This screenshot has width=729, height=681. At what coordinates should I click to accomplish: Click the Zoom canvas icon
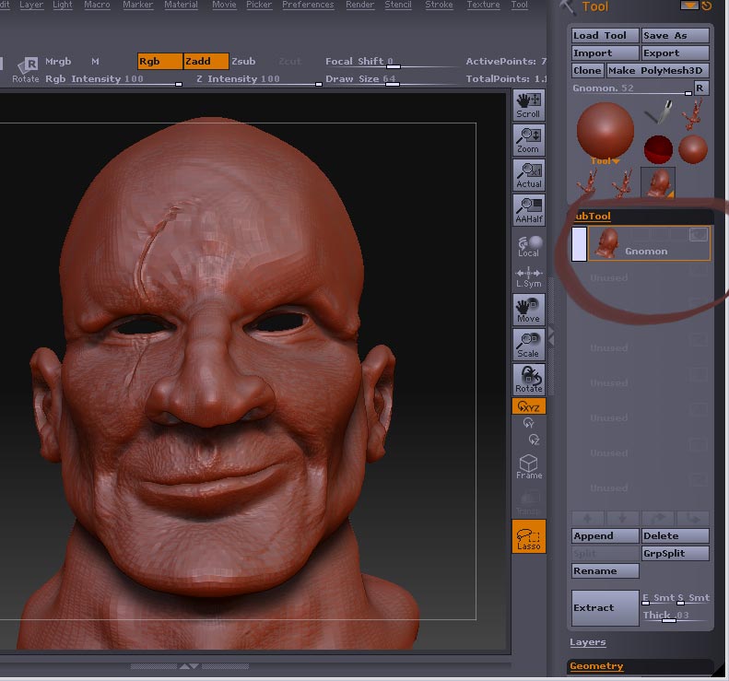pyautogui.click(x=529, y=140)
